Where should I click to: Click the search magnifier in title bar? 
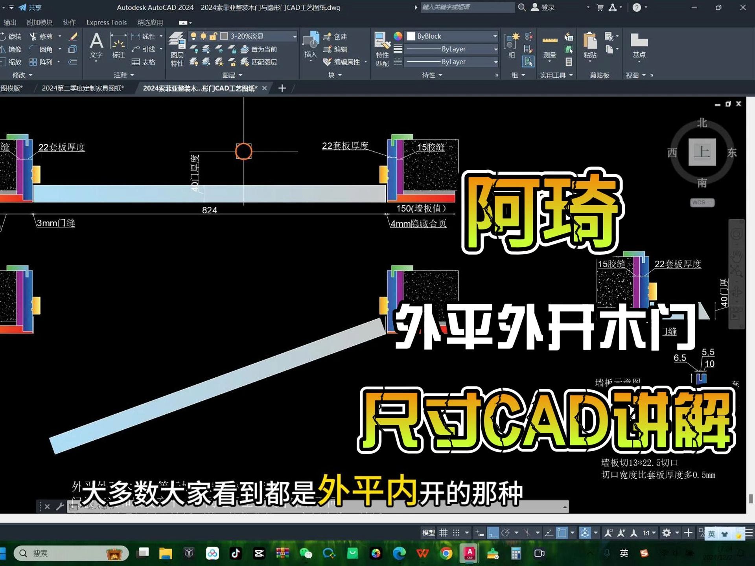click(x=522, y=7)
